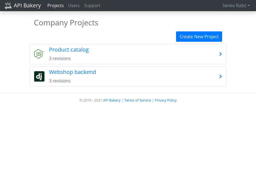Screen dimensions: 256x170
Task: Click the API Bakery steaming logo icon
Action: (x=8, y=5)
